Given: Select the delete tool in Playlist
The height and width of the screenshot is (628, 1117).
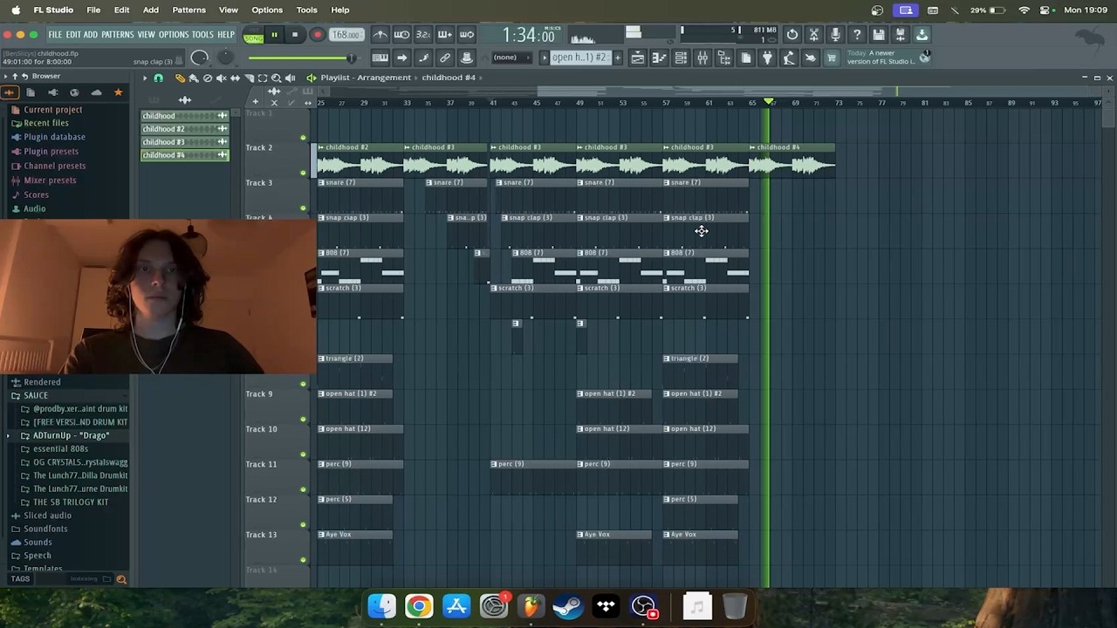Looking at the screenshot, I should (208, 78).
